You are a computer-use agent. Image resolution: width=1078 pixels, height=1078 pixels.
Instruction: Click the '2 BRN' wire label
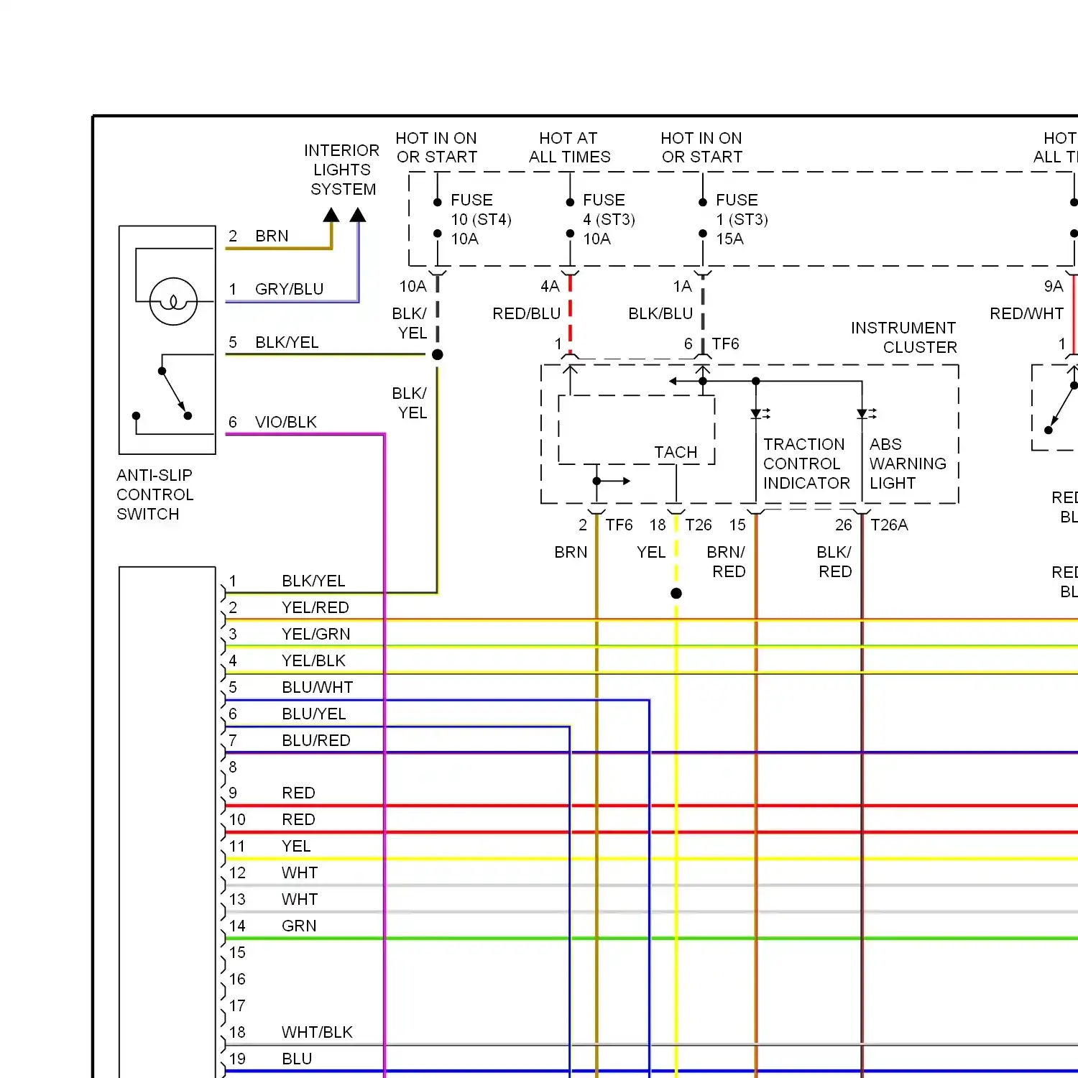[259, 236]
